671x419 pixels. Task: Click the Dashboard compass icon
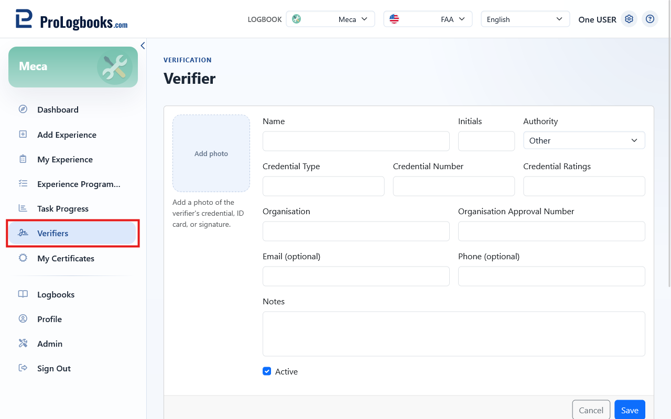pos(23,109)
